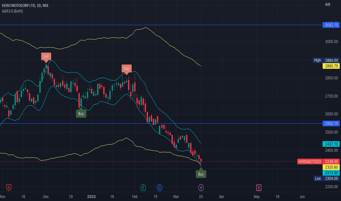The image size is (341, 201).
Task: Click the 2313.50 cyan price label
Action: 331,173
